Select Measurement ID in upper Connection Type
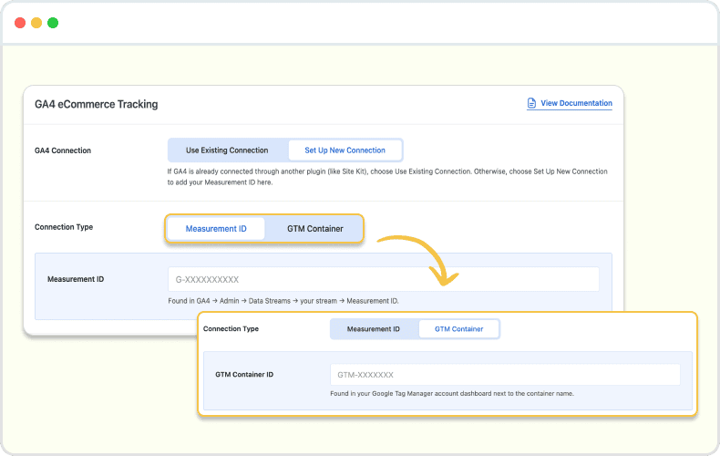The image size is (720, 456). [x=216, y=229]
